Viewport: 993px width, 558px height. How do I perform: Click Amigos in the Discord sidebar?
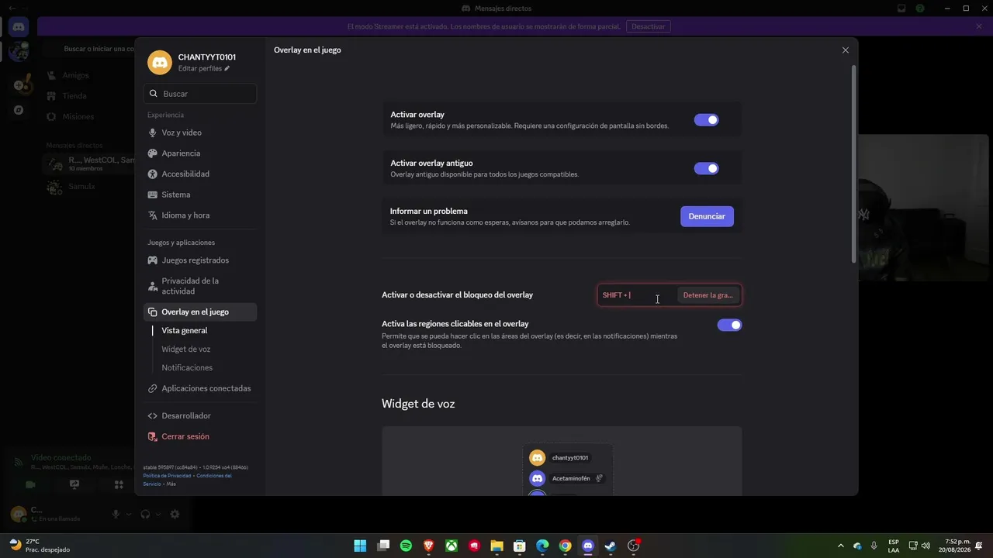click(x=75, y=75)
